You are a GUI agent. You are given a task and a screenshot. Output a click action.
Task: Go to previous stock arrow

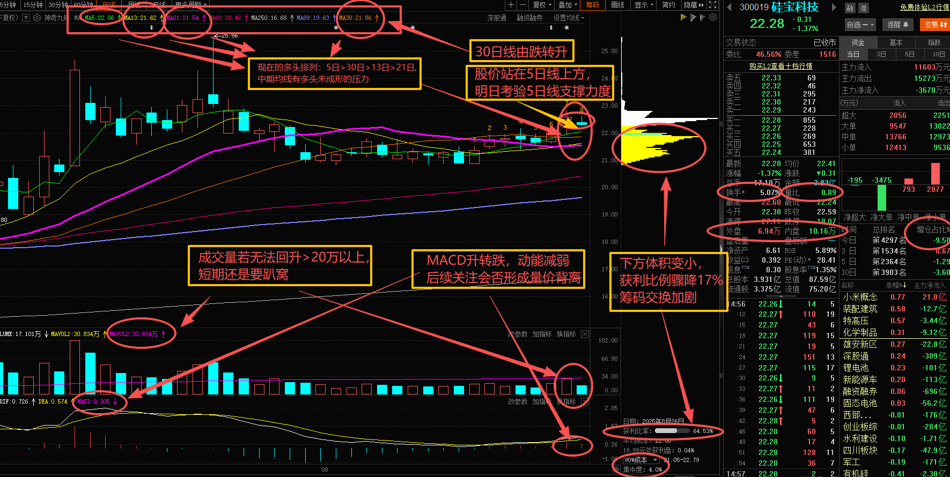729,8
